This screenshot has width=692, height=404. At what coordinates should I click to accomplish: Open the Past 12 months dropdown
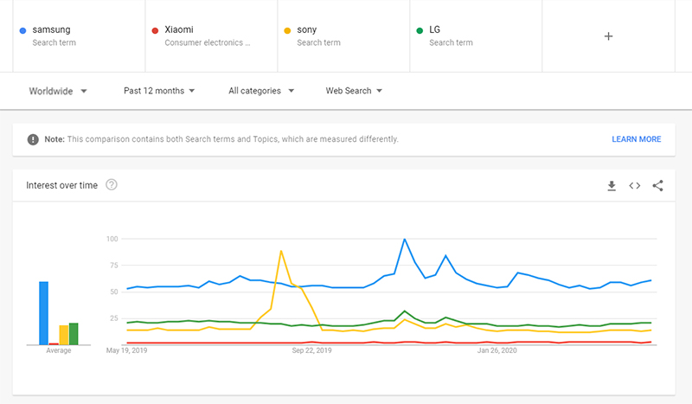(159, 91)
